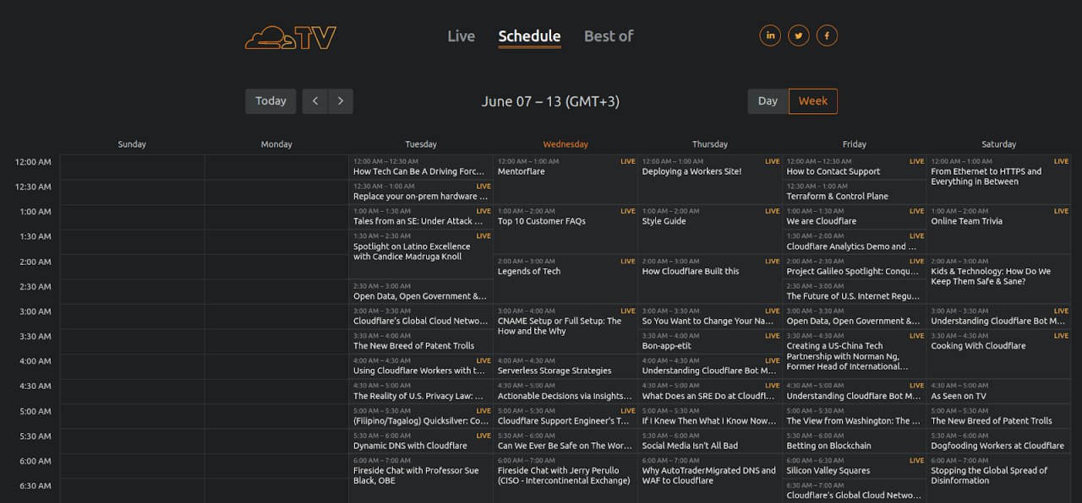Open the Cloudflare TV logo home

point(291,37)
